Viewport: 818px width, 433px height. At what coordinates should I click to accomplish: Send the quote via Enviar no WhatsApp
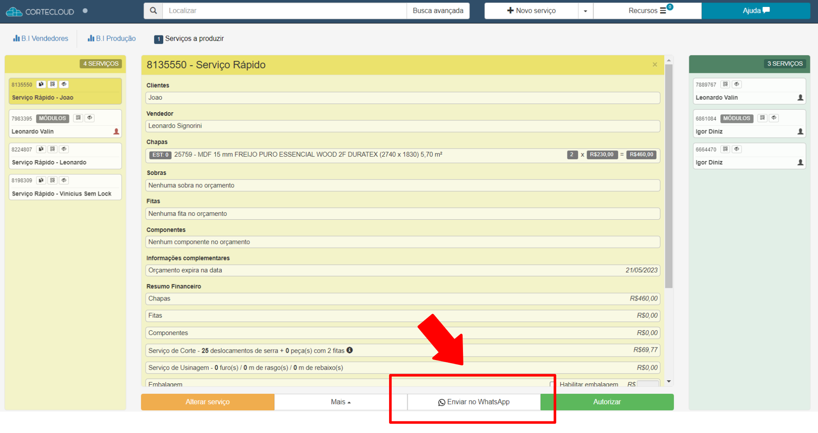pos(474,402)
